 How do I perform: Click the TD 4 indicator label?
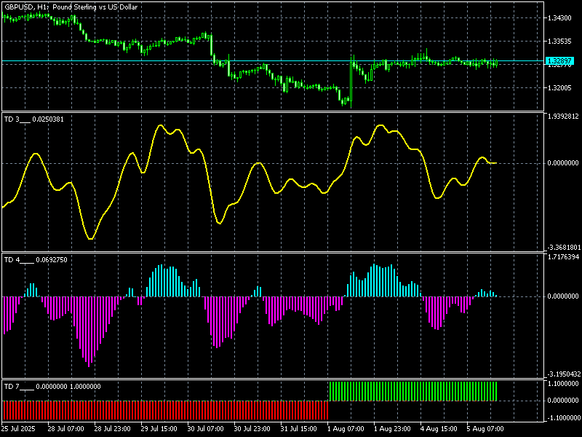pyautogui.click(x=36, y=260)
